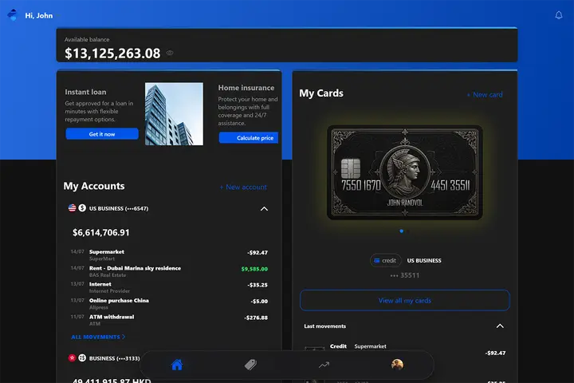This screenshot has width=574, height=383.
Task: Click the -$5.00 amount
Action: pyautogui.click(x=259, y=302)
